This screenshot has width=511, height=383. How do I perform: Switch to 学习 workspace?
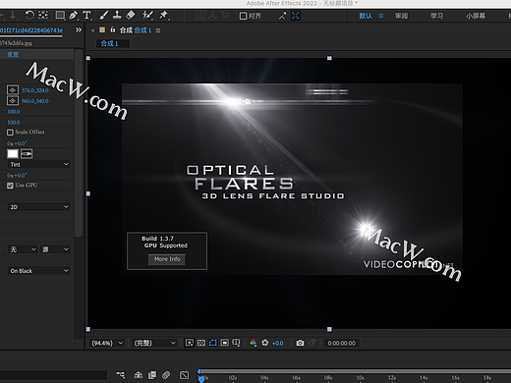tap(436, 16)
